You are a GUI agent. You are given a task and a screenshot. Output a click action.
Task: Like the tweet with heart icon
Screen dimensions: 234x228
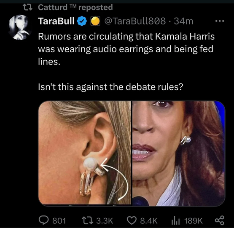point(132,220)
